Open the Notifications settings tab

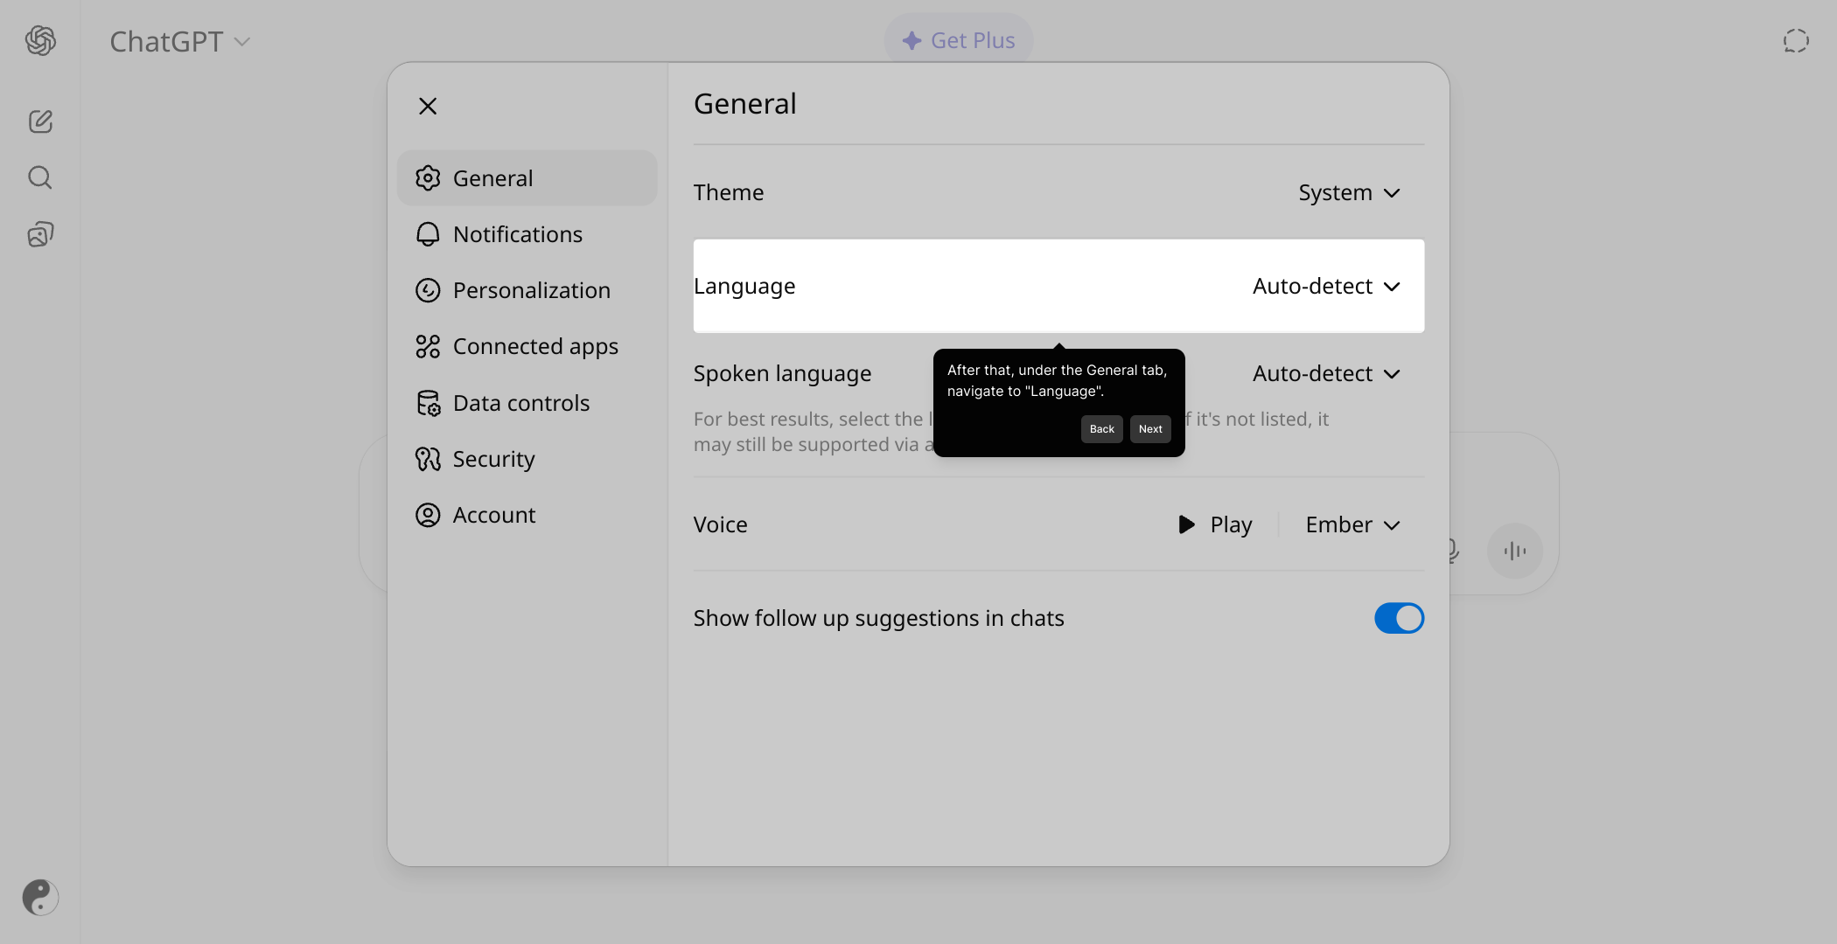[527, 234]
